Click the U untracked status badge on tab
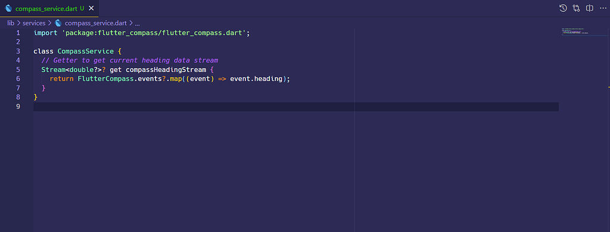This screenshot has width=610, height=232. (82, 8)
